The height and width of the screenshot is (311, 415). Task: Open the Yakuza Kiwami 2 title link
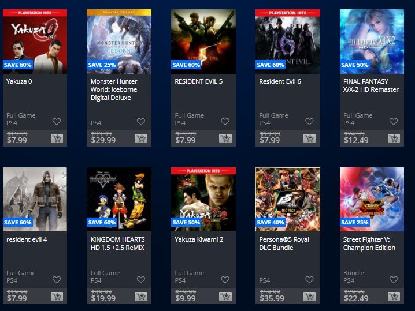[199, 239]
